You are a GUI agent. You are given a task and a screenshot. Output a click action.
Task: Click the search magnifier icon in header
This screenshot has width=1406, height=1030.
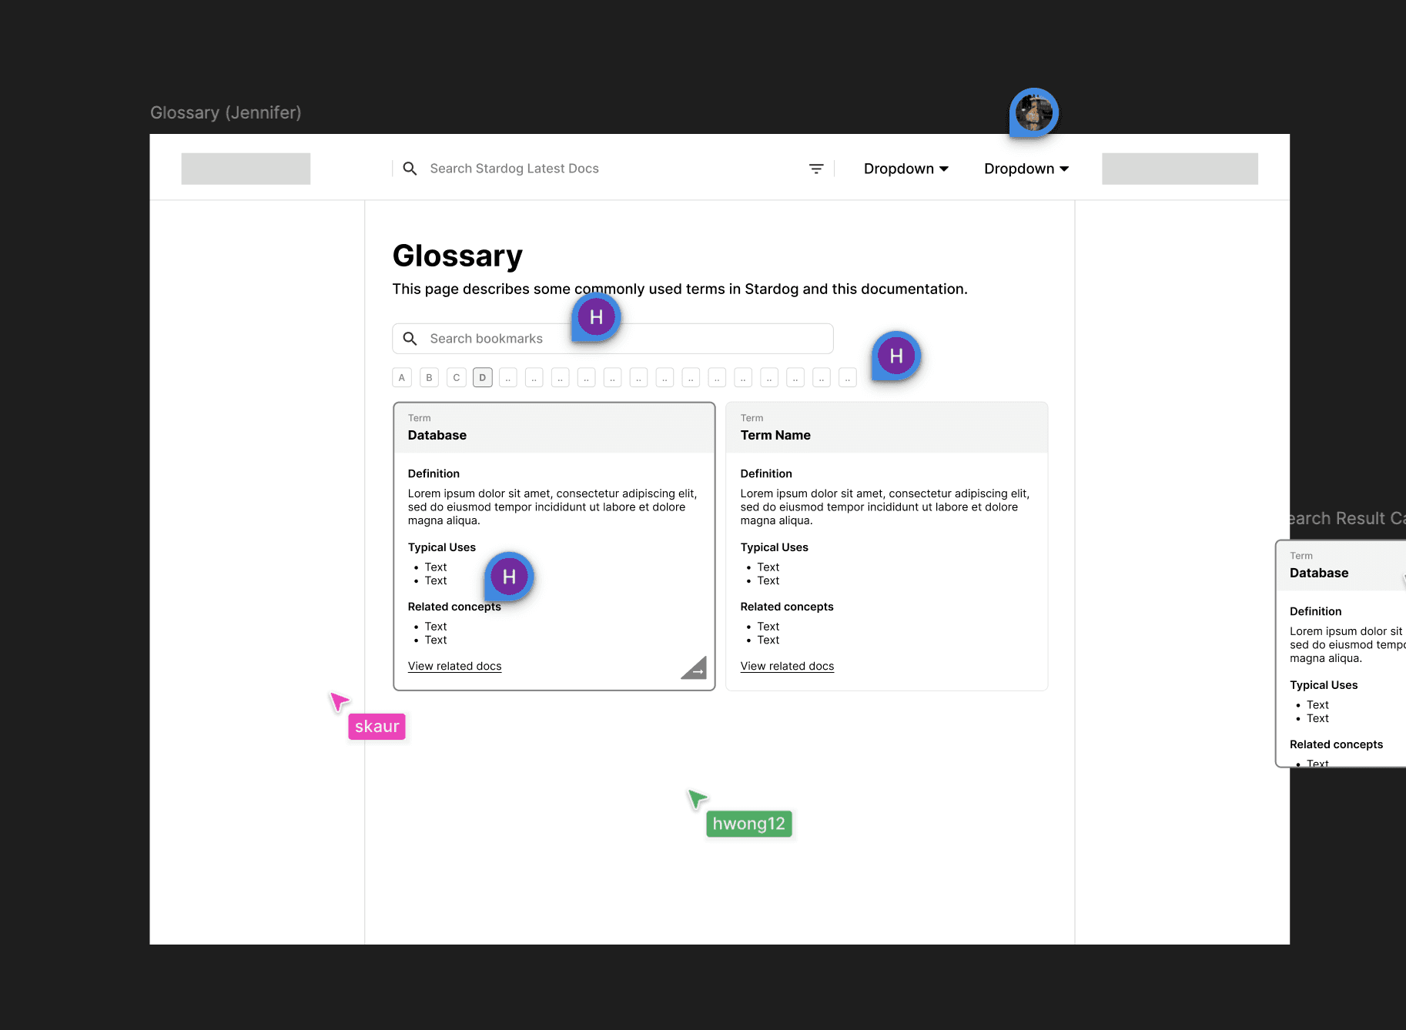(410, 169)
